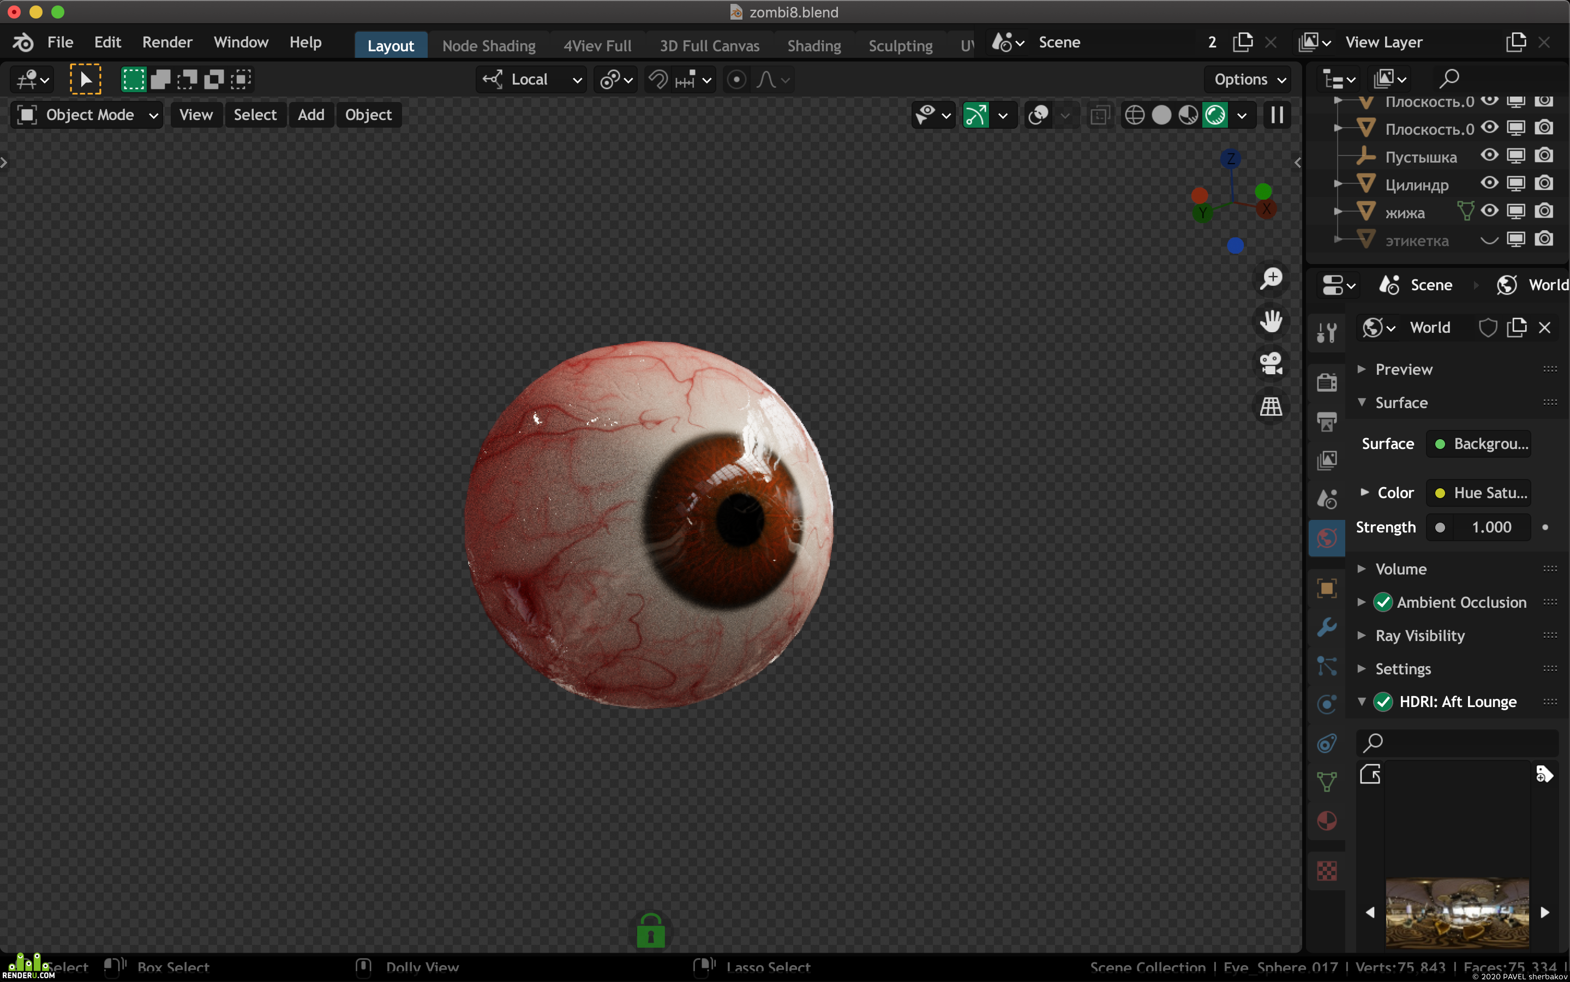Click the Options button in viewport header
1570x982 pixels.
point(1249,79)
